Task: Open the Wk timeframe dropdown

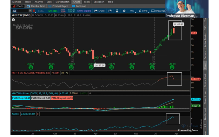Action: point(132,11)
